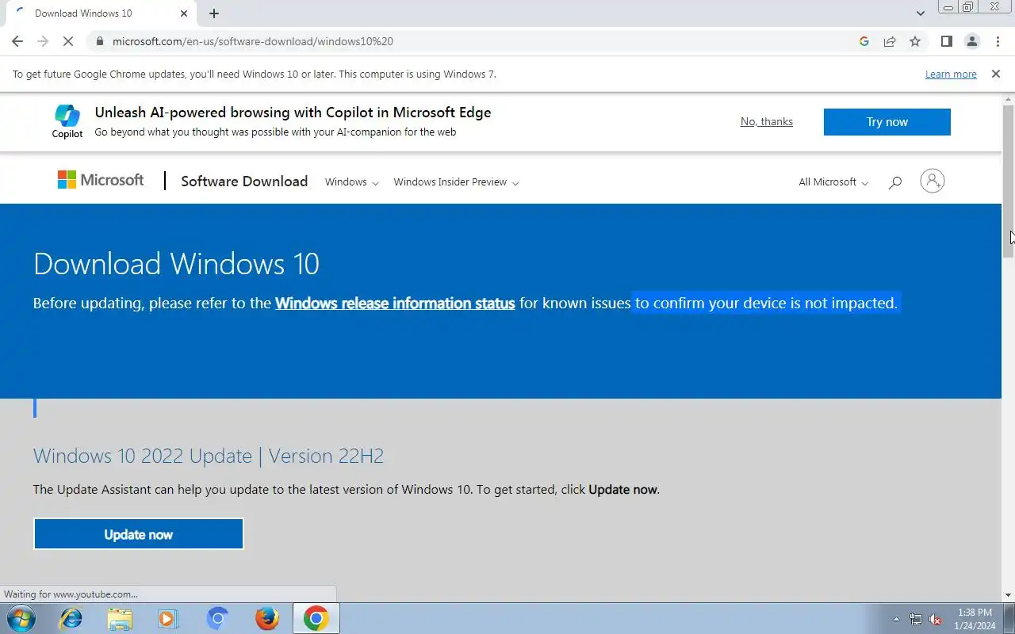Close the Download Windows 10 tab
Image resolution: width=1015 pixels, height=634 pixels.
coord(184,13)
